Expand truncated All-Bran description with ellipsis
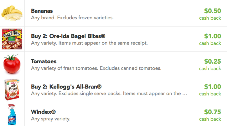The width and height of the screenshot is (227, 126). tap(109, 94)
